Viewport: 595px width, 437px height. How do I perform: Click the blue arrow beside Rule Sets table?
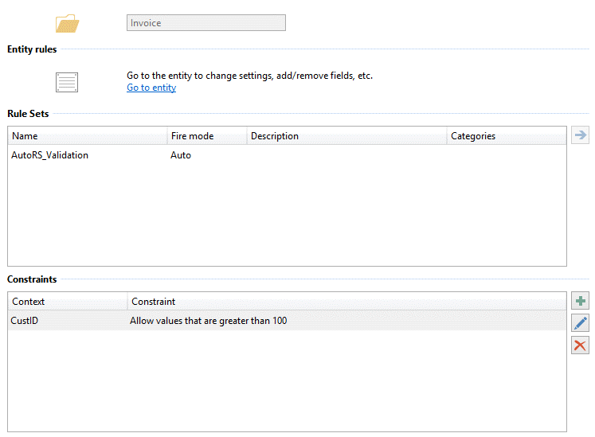580,136
